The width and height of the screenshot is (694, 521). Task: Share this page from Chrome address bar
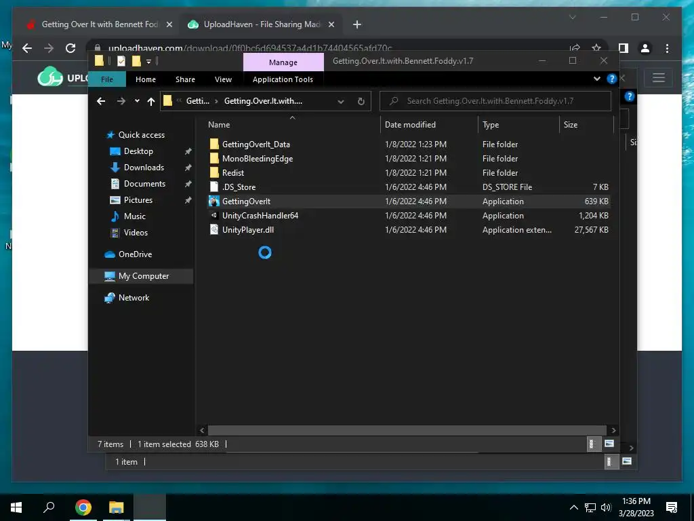575,48
